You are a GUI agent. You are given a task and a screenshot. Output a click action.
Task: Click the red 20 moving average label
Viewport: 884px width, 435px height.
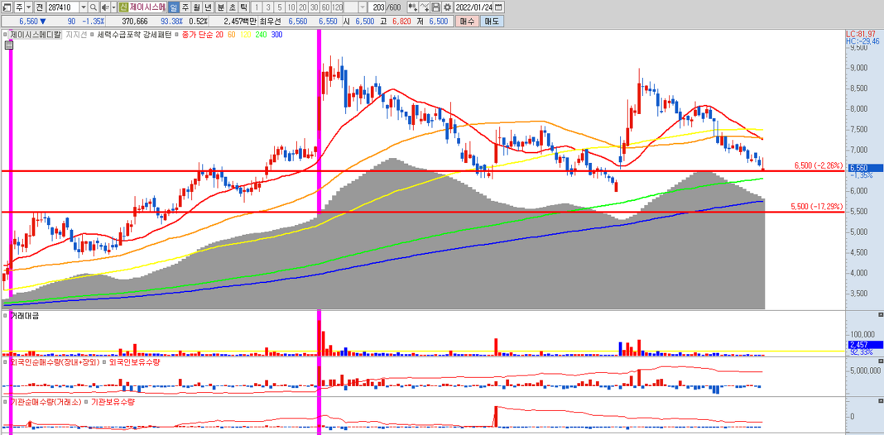coord(220,34)
